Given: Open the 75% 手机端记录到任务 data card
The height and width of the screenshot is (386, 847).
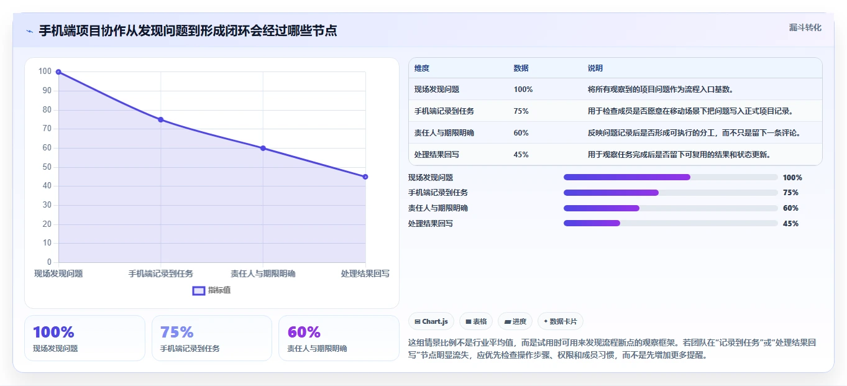Looking at the screenshot, I should point(212,338).
